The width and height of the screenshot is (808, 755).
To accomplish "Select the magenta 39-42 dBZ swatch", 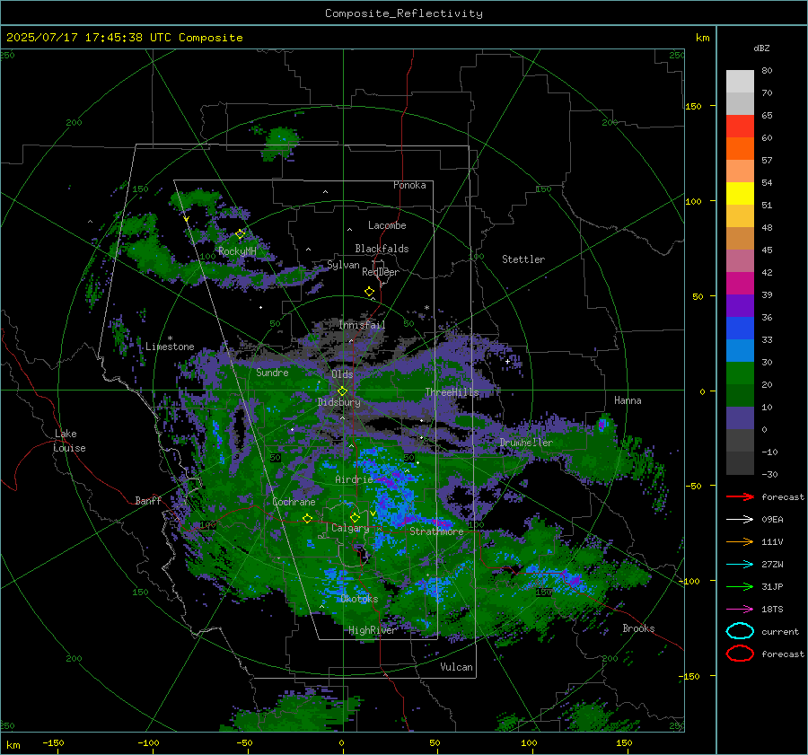I will tap(740, 284).
